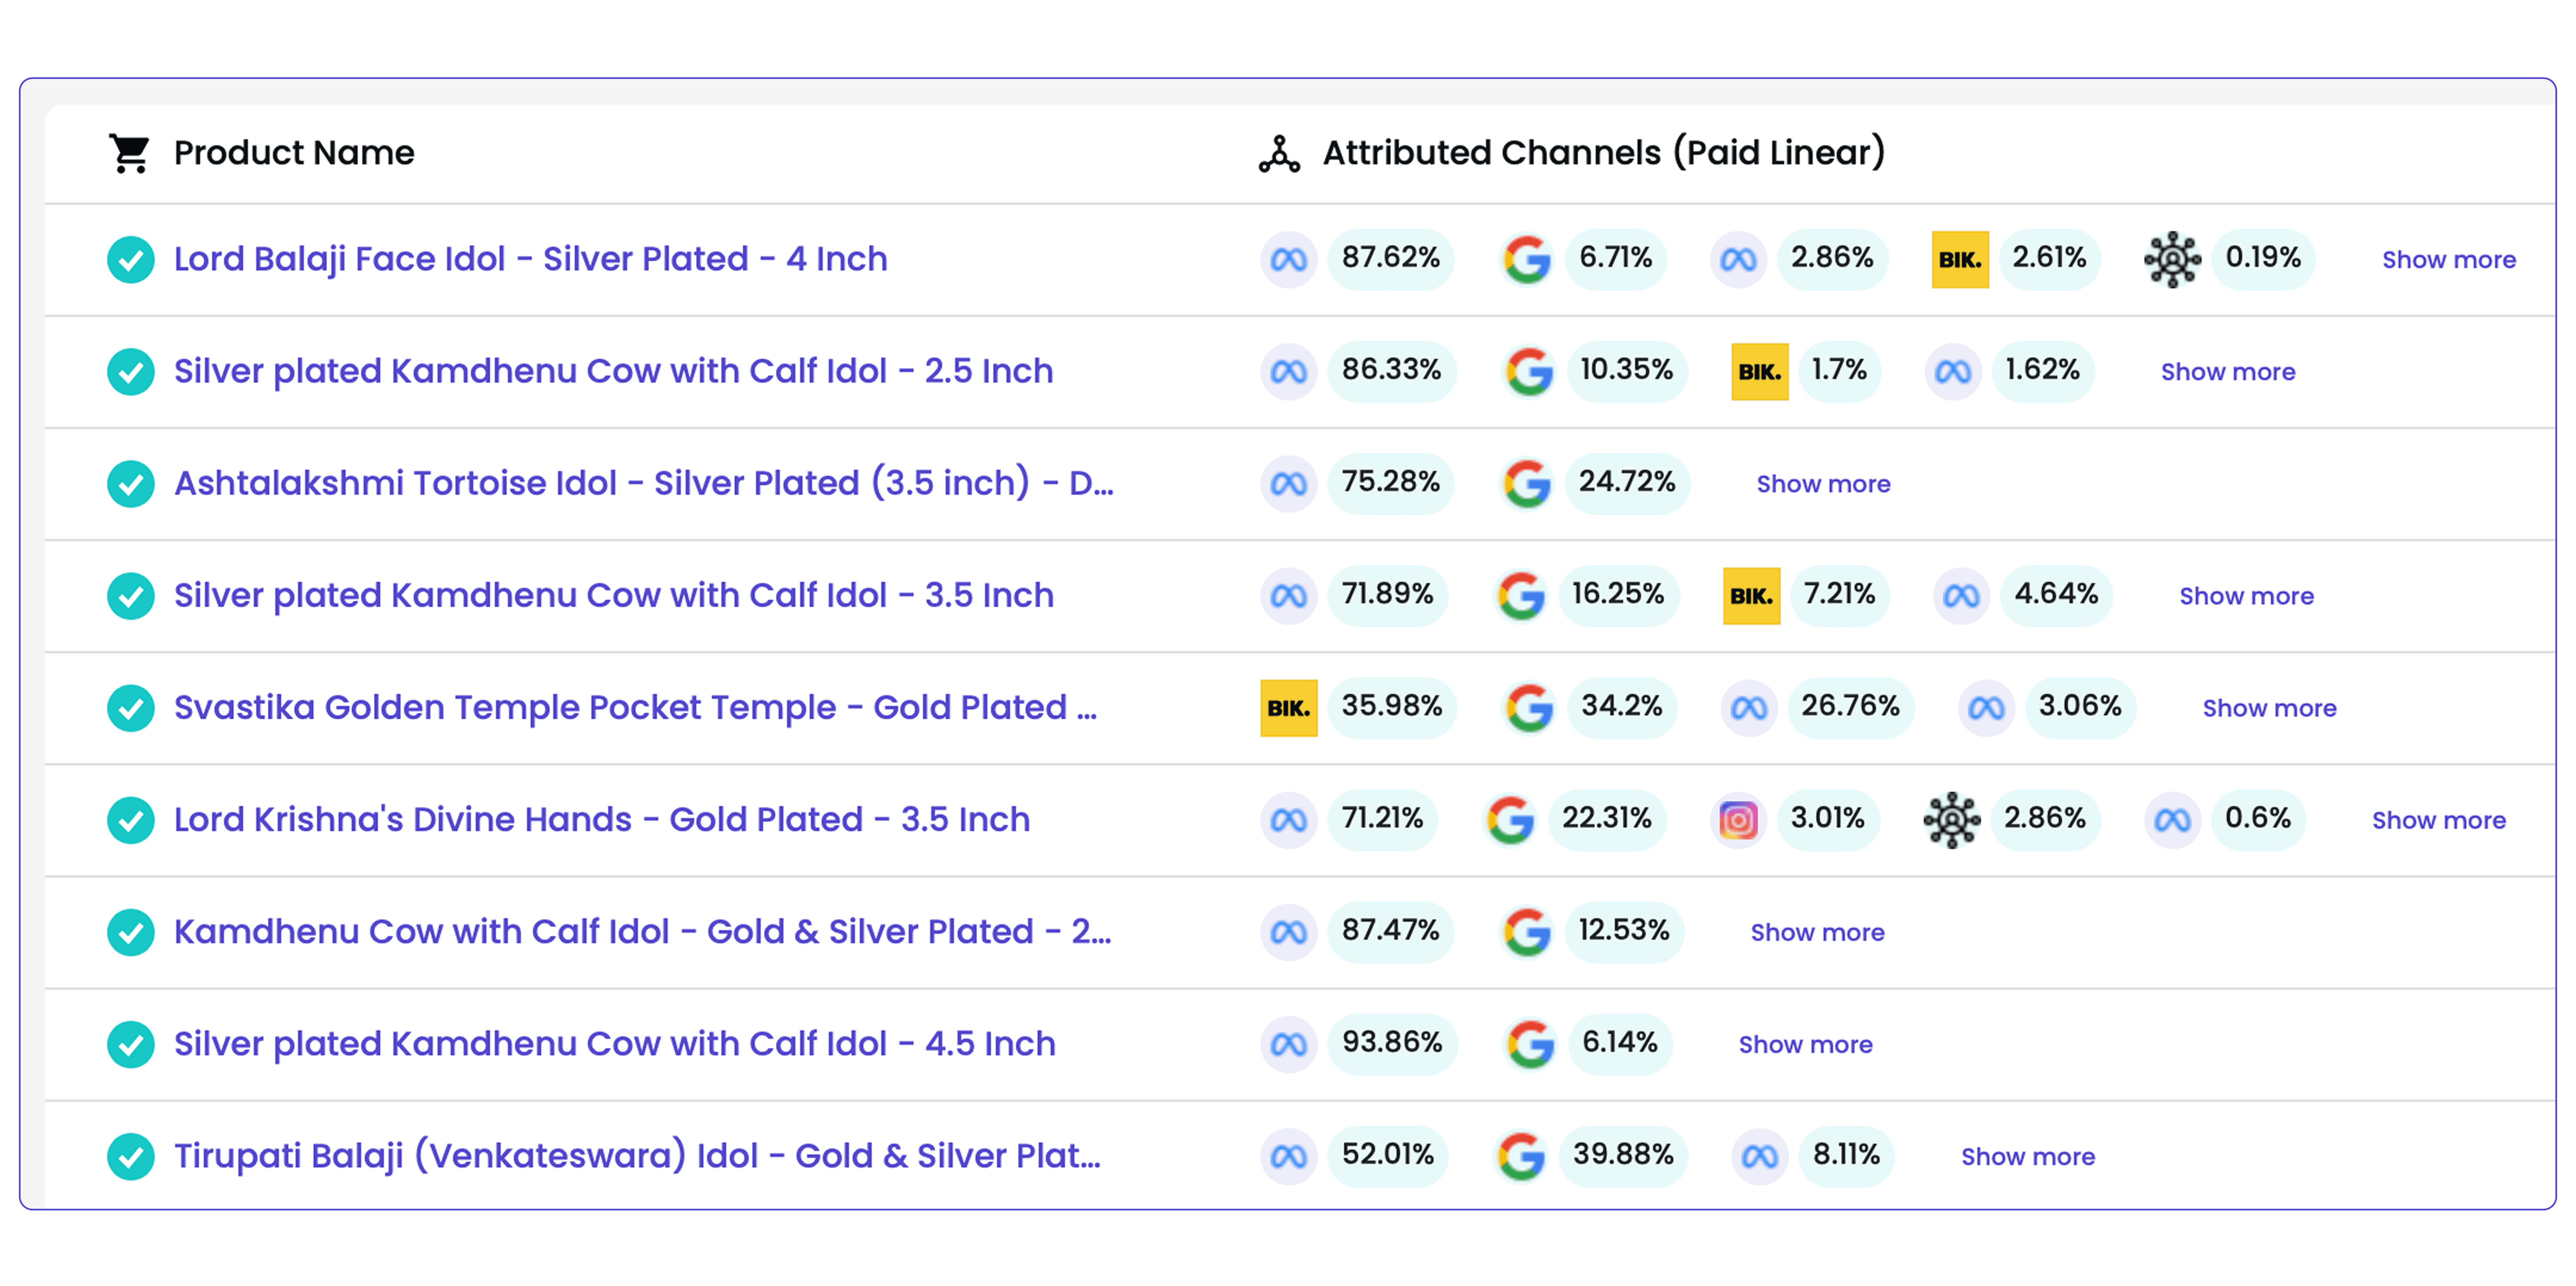Click the Instagram icon next to 3.01%
2576x1286 pixels.
pos(1738,820)
